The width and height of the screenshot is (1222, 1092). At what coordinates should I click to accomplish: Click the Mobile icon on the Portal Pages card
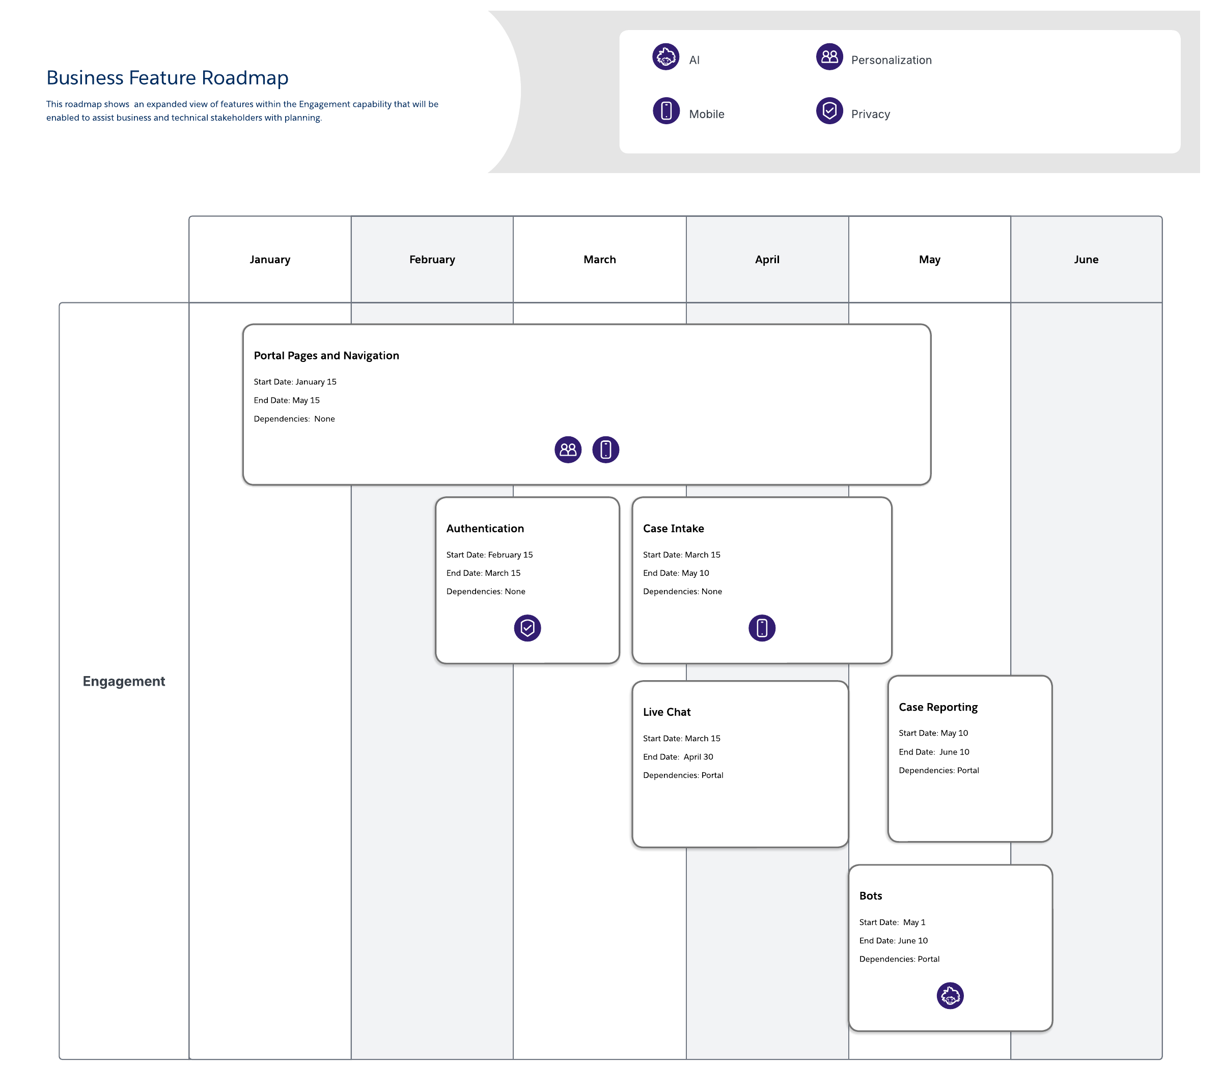point(605,450)
